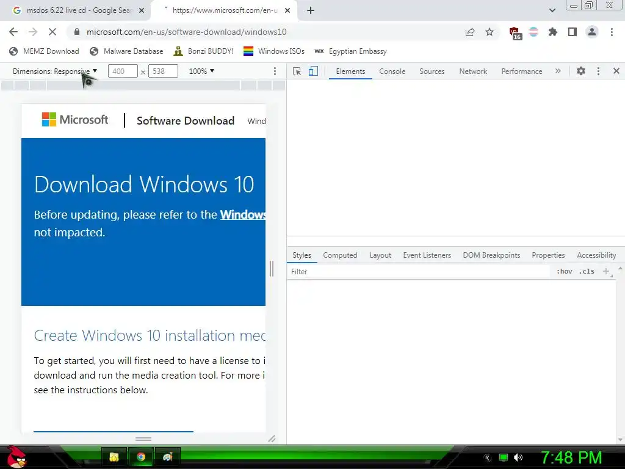Show more DevTools tabs
The image size is (625, 469).
coord(558,71)
